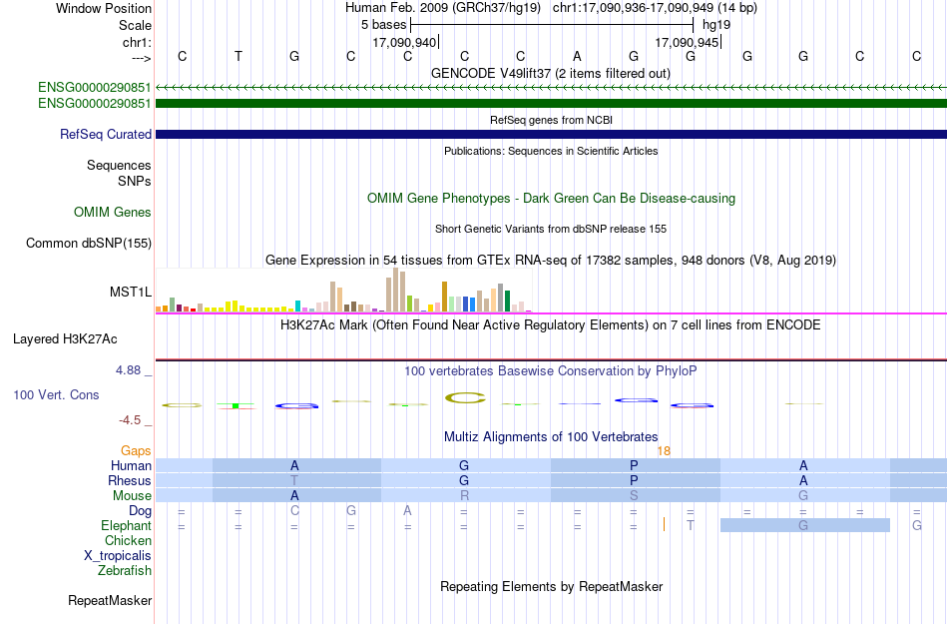
Task: Click the Chicken species label
Action: [128, 540]
